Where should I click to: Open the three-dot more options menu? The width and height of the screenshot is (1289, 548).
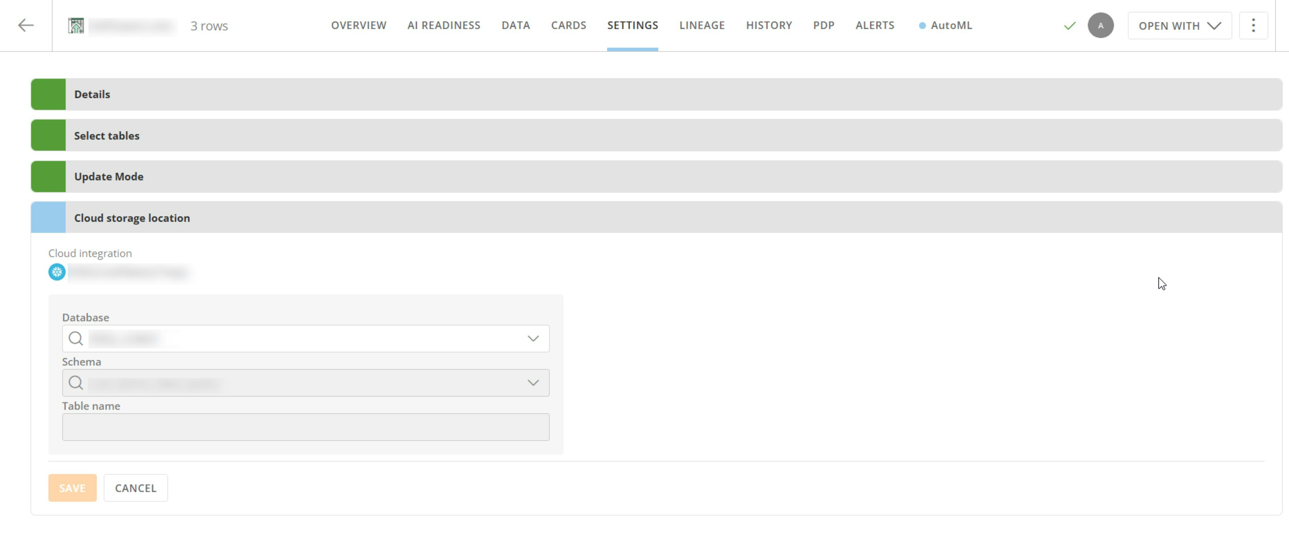tap(1253, 26)
